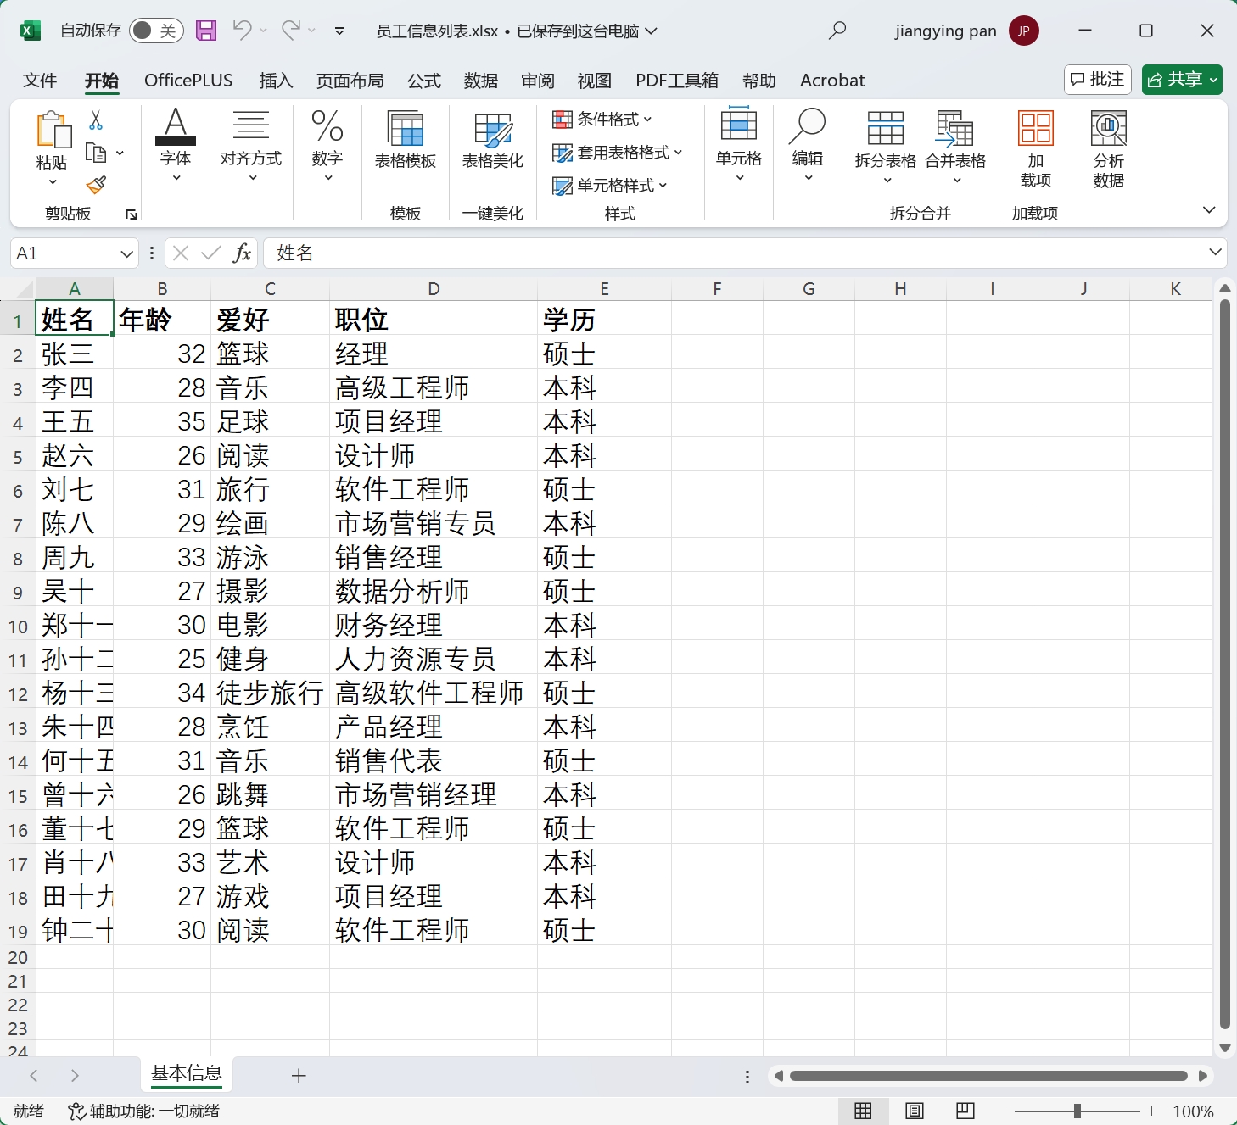Open the 数据 ribbon tab

tap(480, 80)
